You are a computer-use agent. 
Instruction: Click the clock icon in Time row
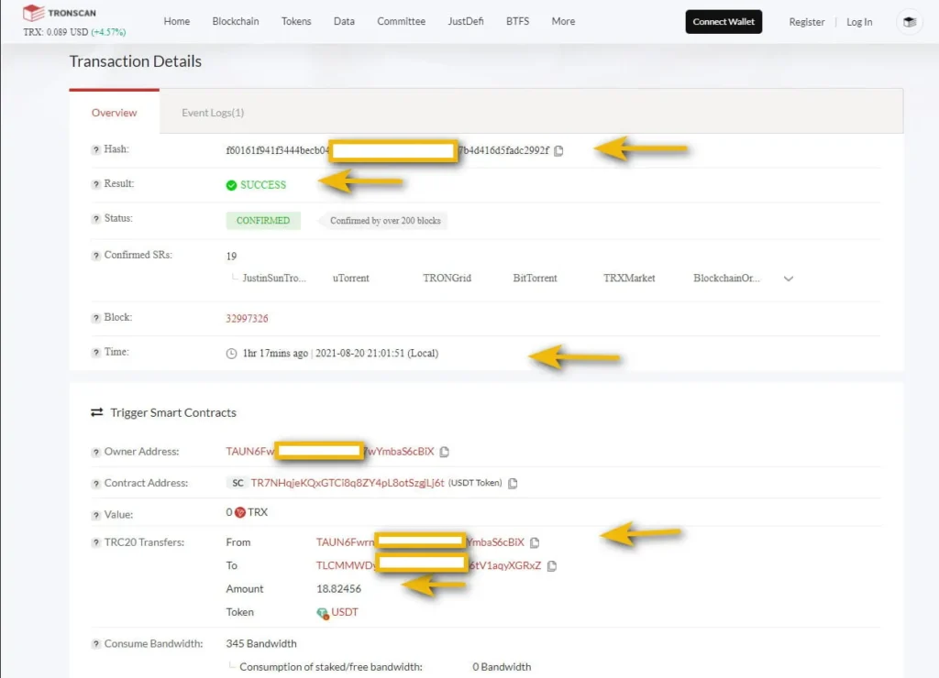pyautogui.click(x=231, y=354)
